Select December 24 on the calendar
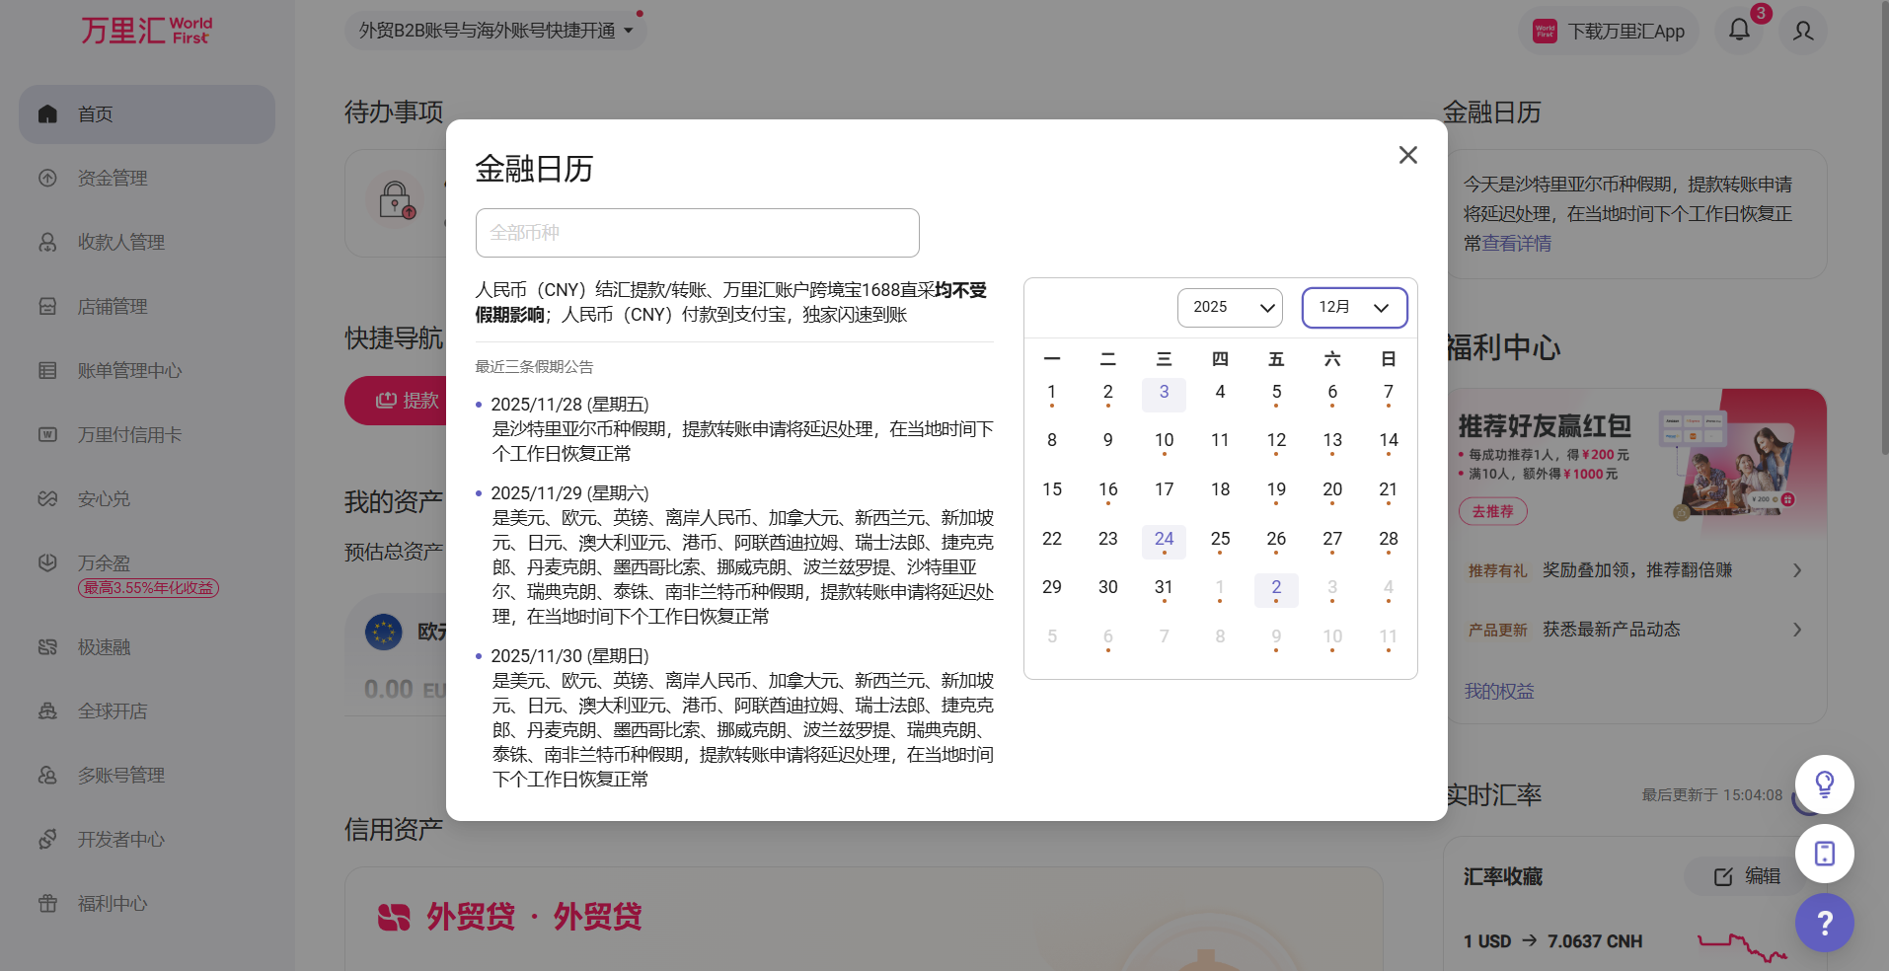This screenshot has height=971, width=1889. click(1164, 539)
